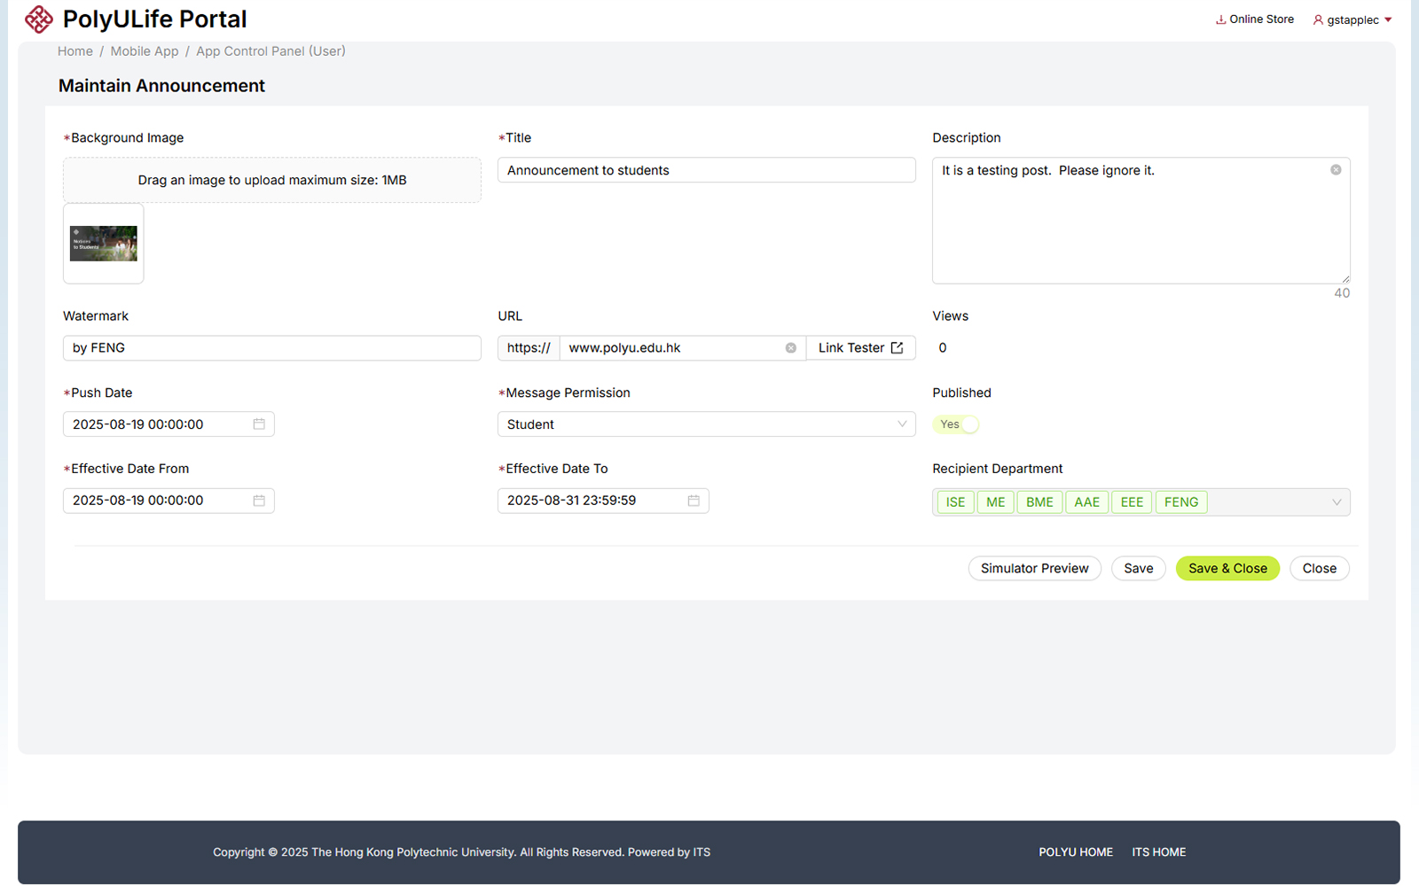
Task: Toggle the Published switch off
Action: 956,424
